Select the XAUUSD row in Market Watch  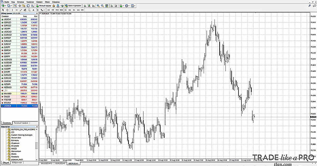click(x=19, y=93)
